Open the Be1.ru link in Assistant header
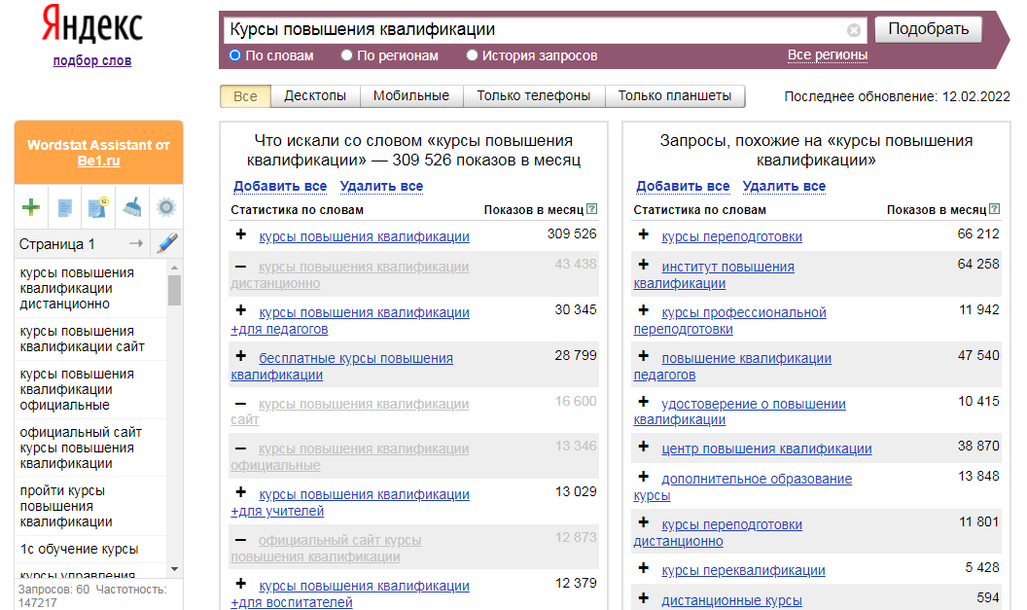Viewport: 1027px width, 610px height. pyautogui.click(x=98, y=161)
